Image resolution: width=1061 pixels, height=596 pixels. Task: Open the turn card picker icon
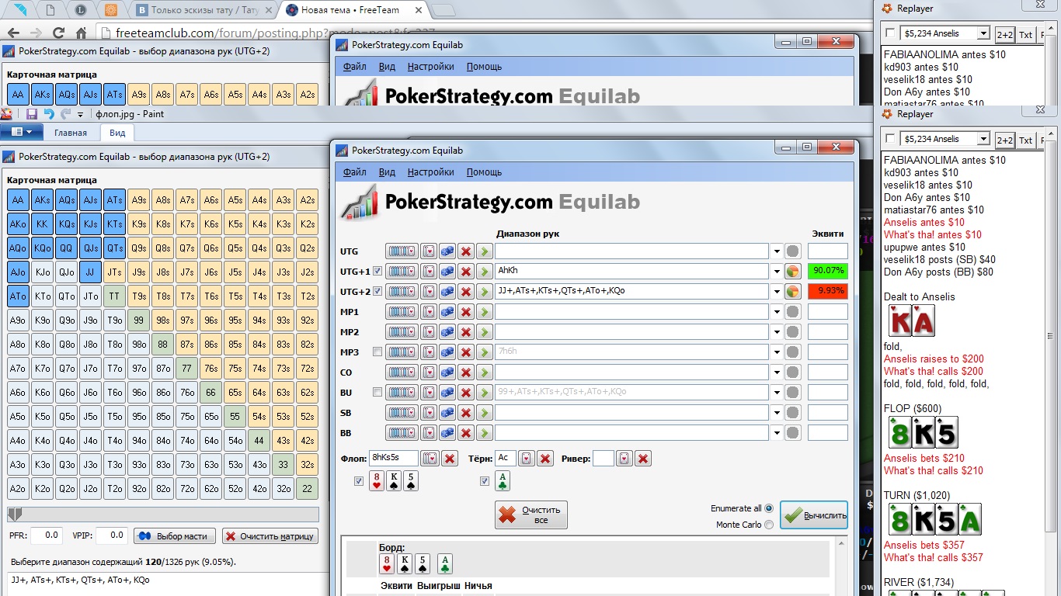[527, 459]
